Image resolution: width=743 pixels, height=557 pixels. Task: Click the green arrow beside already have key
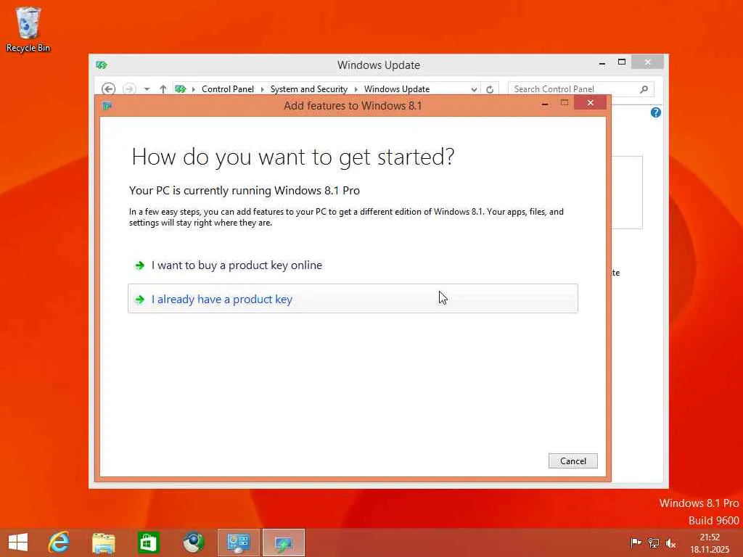pyautogui.click(x=139, y=300)
